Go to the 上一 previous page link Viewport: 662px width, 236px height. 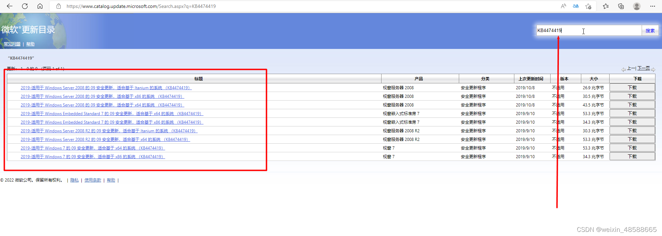[x=631, y=69]
